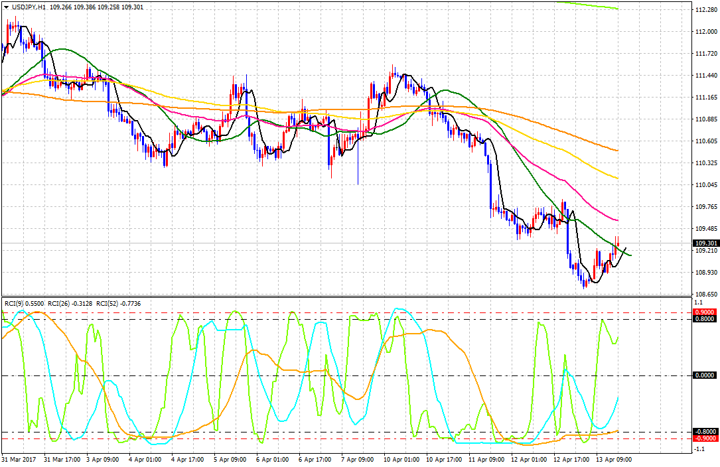720x467 pixels.
Task: Click the 13 Apr 09:00 time label
Action: click(616, 458)
